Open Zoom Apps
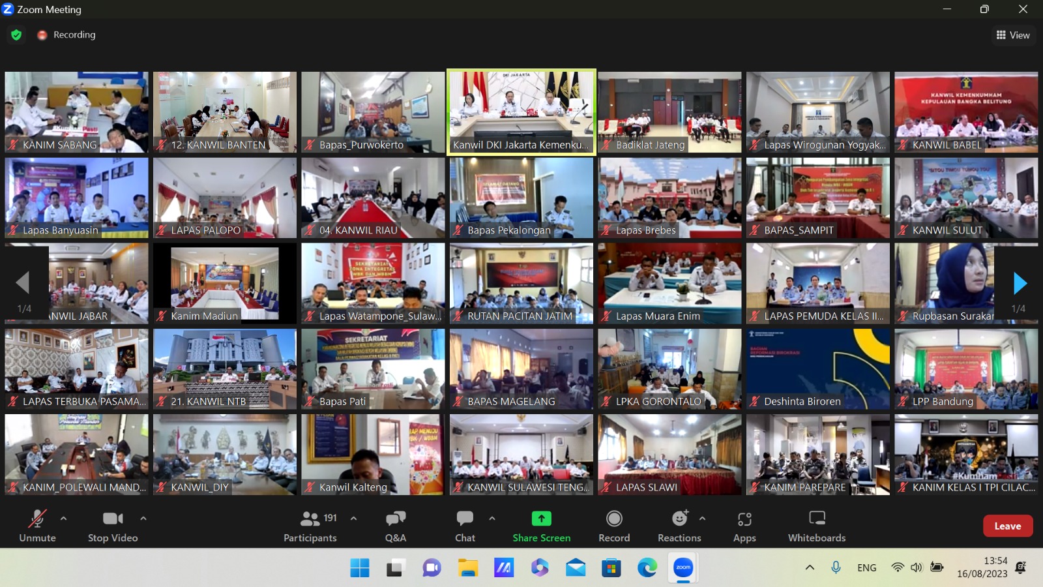1043x587 pixels. point(744,526)
